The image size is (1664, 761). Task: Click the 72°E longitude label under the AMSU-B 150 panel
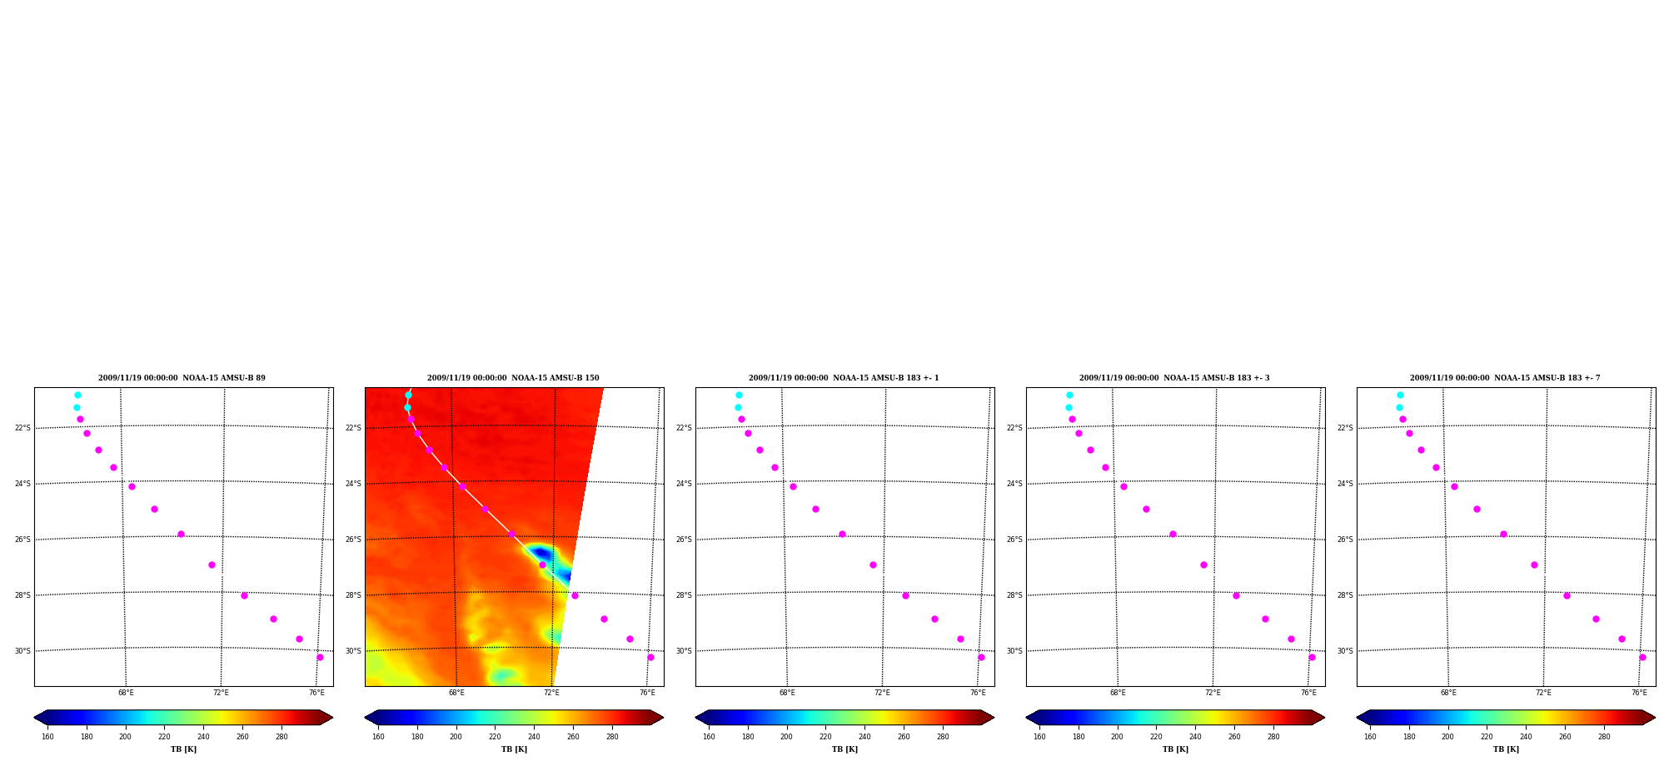pos(551,693)
